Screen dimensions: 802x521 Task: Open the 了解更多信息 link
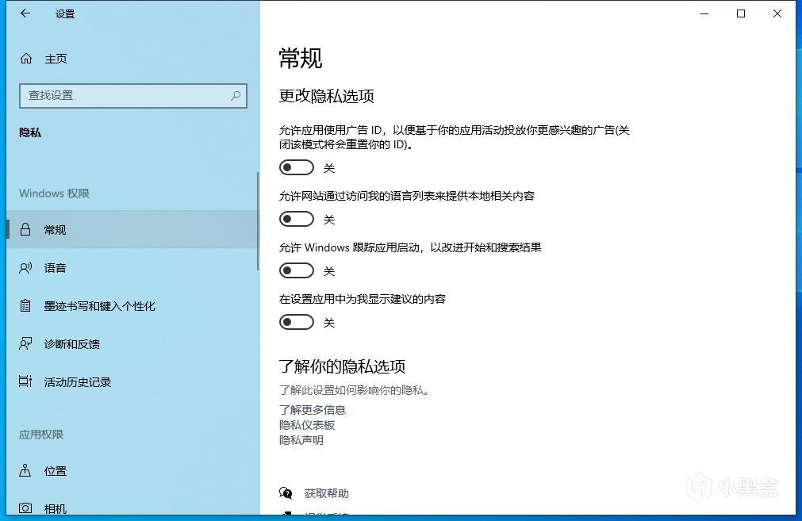click(x=312, y=410)
